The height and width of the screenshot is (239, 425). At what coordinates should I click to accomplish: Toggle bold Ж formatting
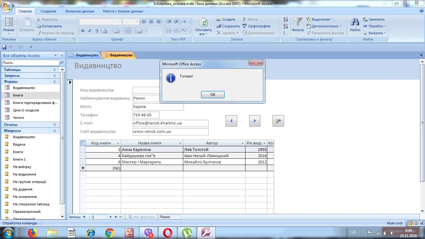coord(82,31)
